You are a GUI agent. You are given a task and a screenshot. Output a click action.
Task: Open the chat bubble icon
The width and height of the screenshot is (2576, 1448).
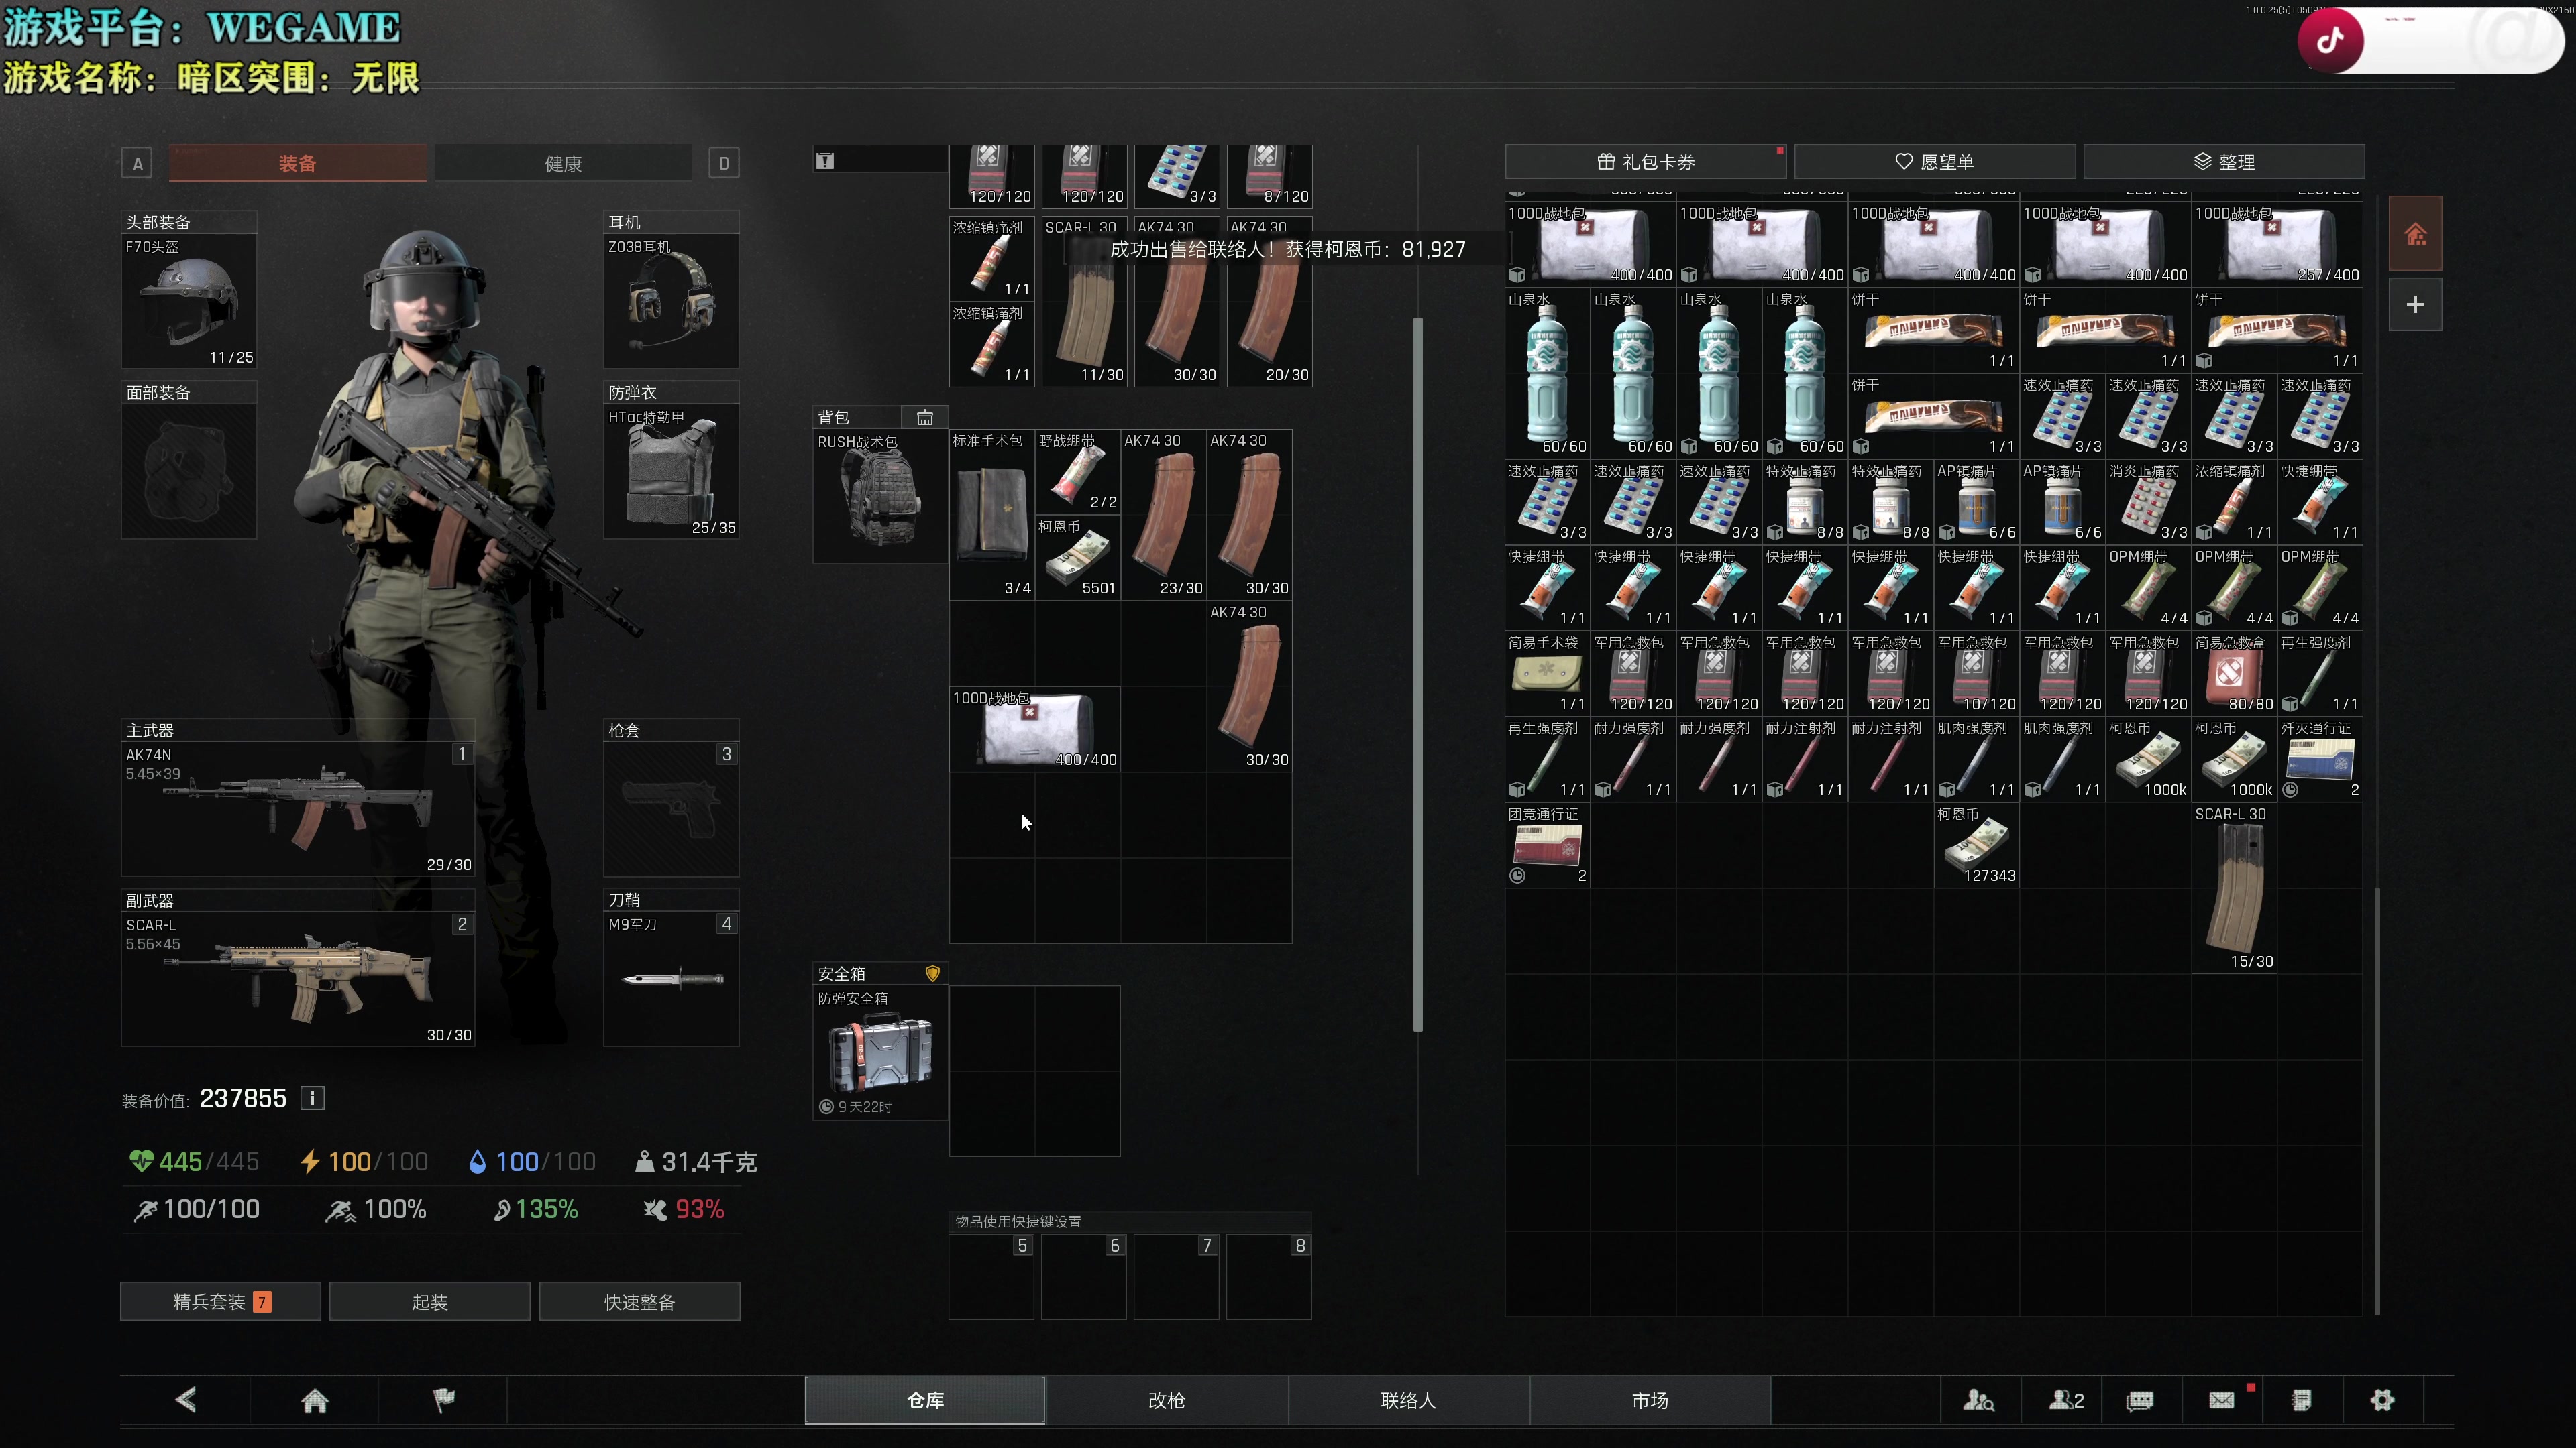click(2140, 1400)
